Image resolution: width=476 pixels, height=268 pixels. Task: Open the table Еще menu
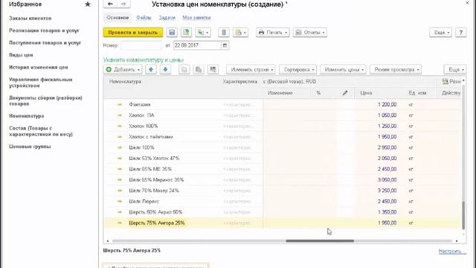[454, 69]
